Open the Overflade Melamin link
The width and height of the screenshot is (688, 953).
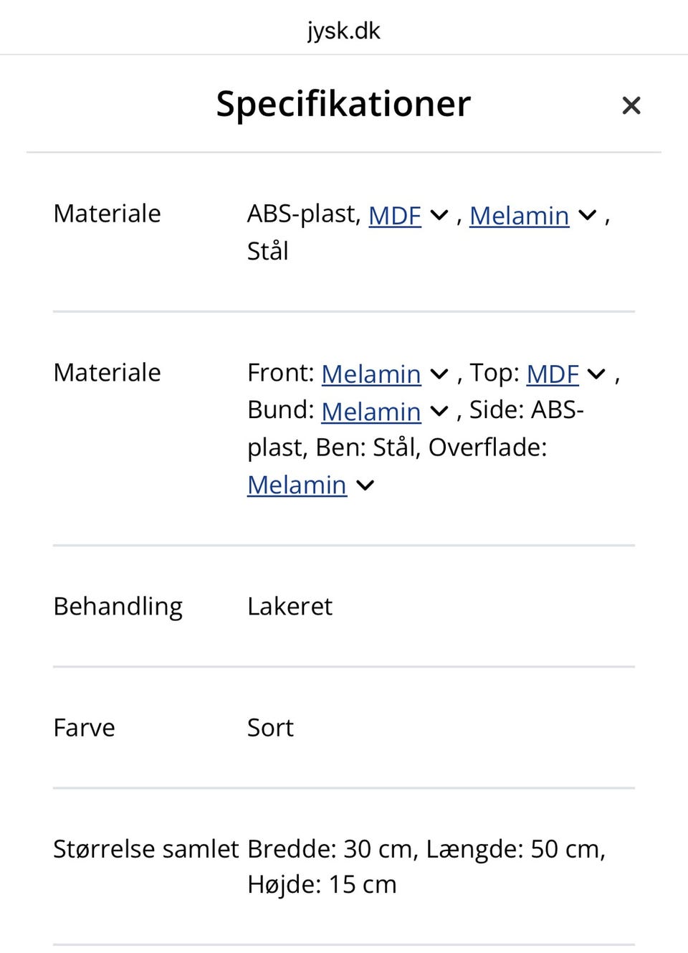pos(297,485)
